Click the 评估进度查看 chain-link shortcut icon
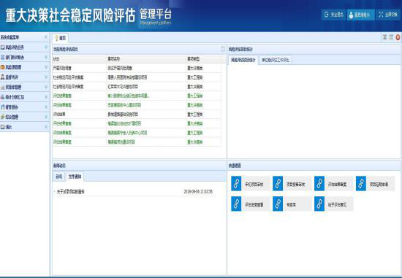Image resolution: width=402 pixels, height=278 pixels. point(236,204)
